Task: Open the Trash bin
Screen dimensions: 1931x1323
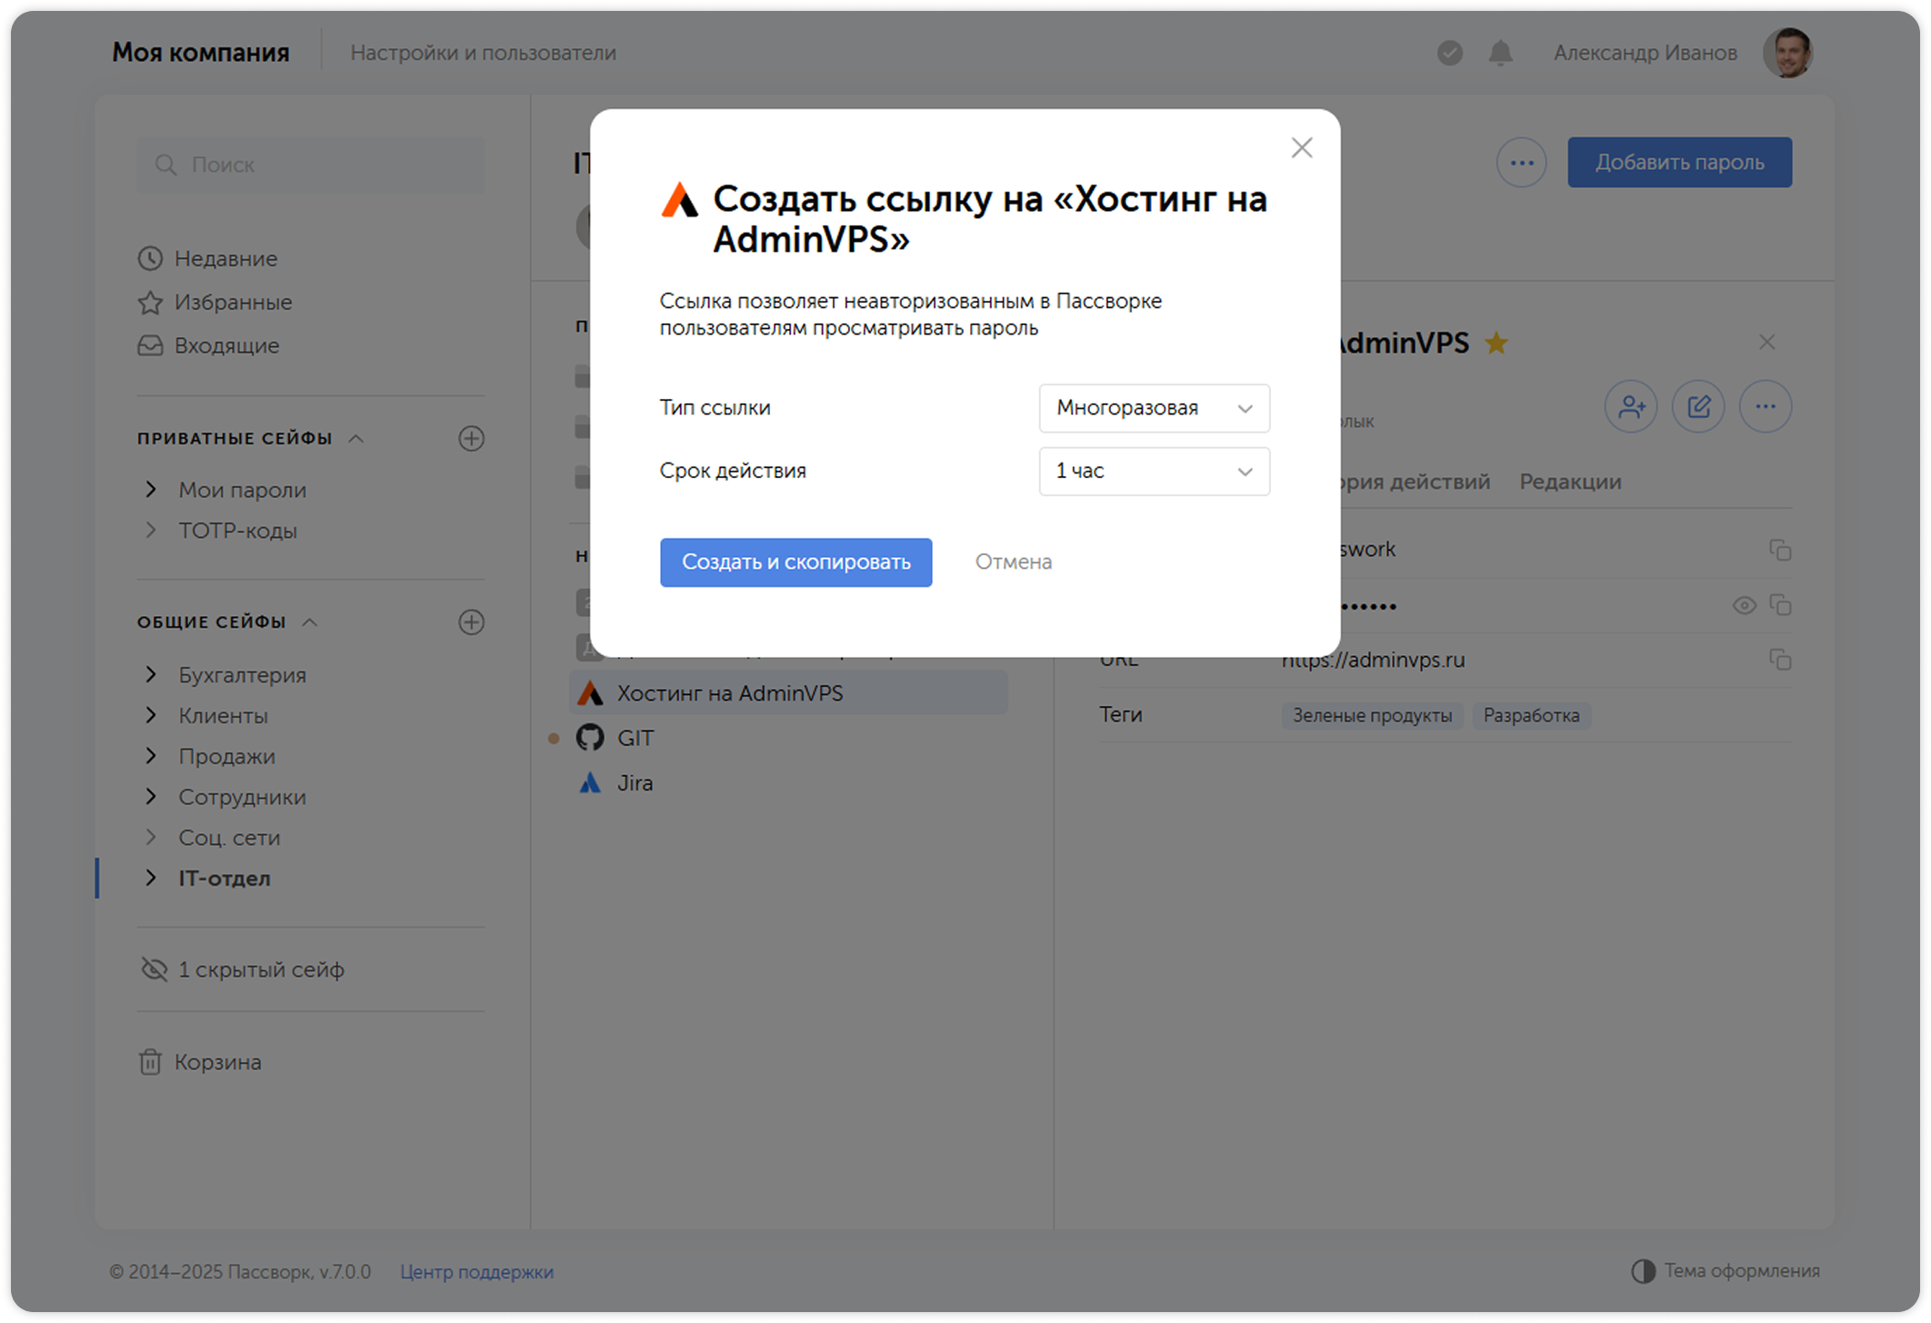Action: pos(200,1062)
